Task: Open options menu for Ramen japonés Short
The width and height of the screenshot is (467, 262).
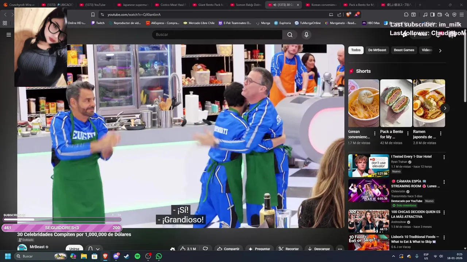Action: click(x=440, y=134)
